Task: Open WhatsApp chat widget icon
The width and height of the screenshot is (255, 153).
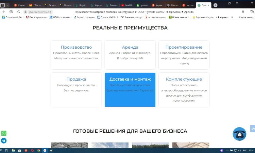Action: coord(4,133)
